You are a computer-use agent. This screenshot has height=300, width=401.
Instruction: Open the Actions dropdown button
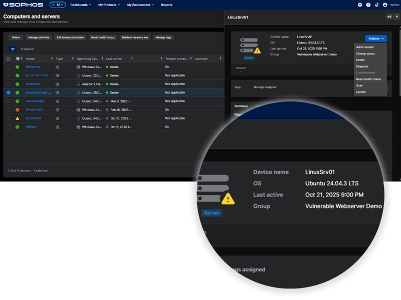[375, 38]
